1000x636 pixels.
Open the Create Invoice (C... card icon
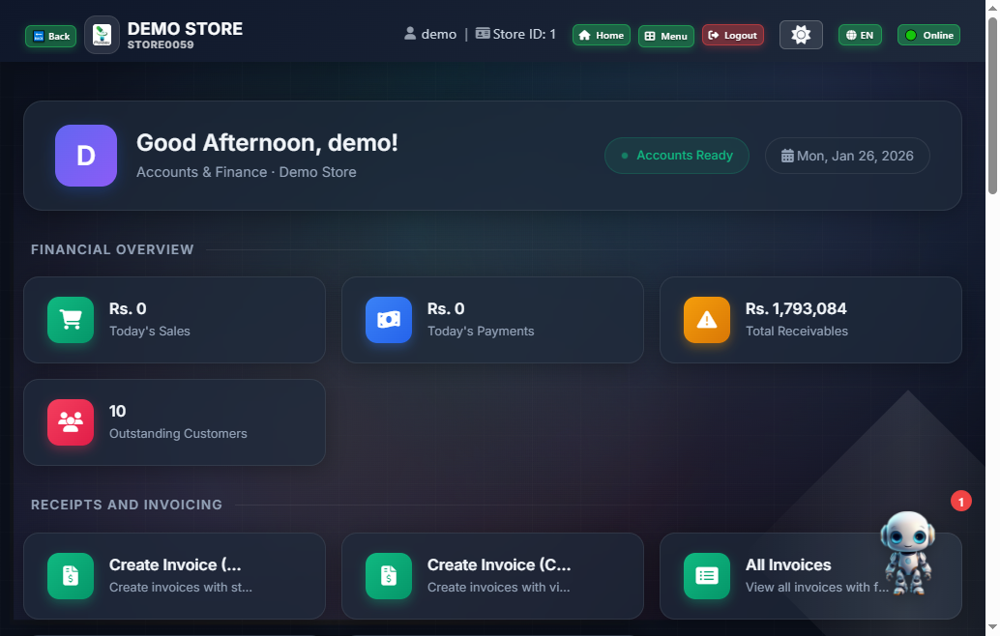tap(389, 576)
